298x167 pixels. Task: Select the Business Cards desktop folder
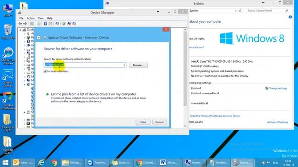7,145
